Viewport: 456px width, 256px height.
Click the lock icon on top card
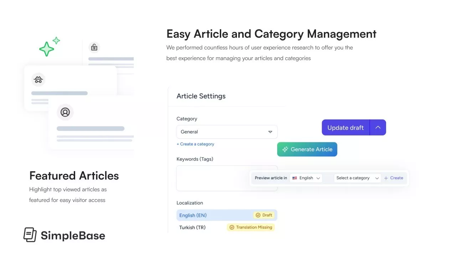pos(94,47)
